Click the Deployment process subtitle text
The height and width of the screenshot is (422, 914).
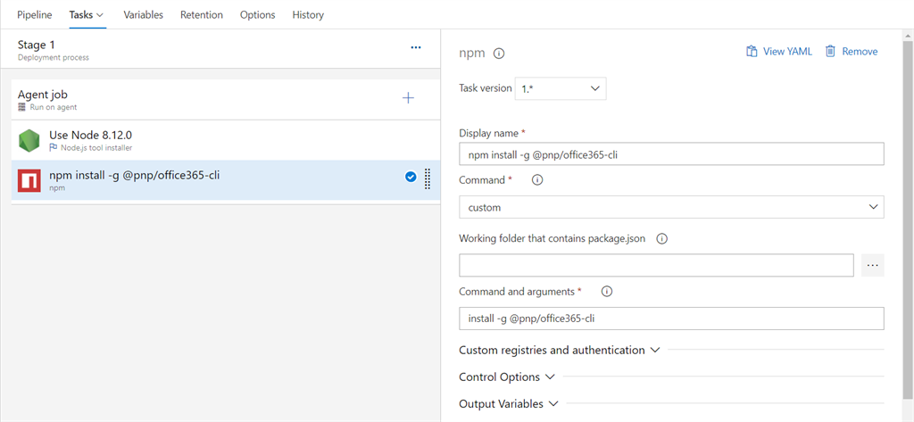point(53,58)
